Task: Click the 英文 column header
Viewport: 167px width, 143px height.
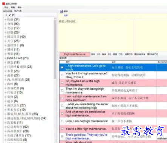Action: pos(68,62)
